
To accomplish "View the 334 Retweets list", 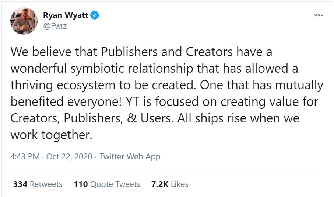I will [38, 184].
